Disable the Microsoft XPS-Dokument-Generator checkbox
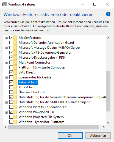Viewport: 114px width, 142px height. point(11,53)
